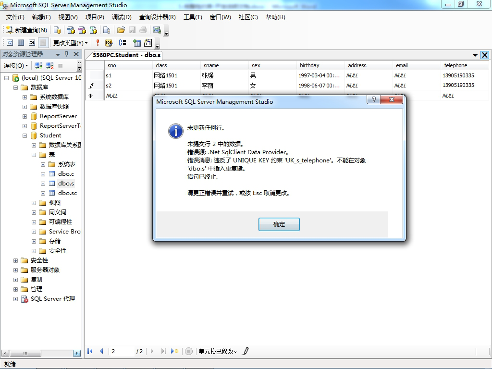Expand the dbo.sc table
Viewport: 492px width, 369px height.
[x=43, y=193]
